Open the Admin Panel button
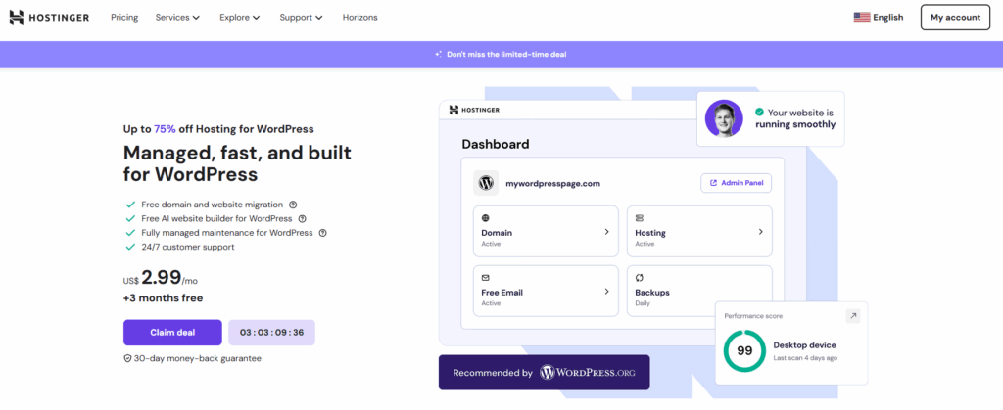 coord(737,183)
